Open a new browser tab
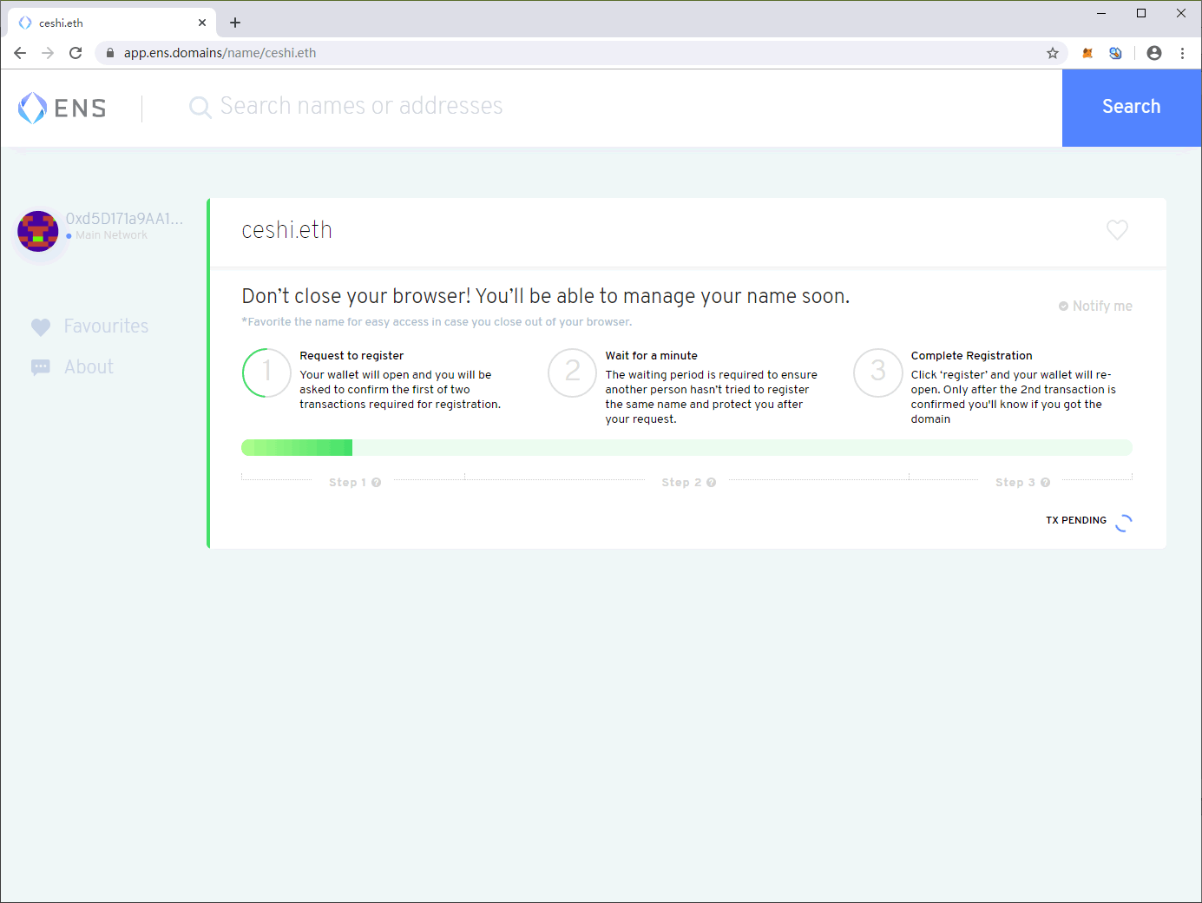Screen dimensions: 1202x903 (x=235, y=23)
